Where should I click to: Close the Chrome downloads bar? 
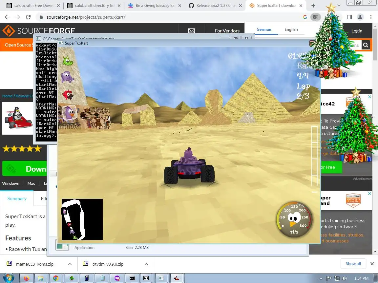pos(372,264)
